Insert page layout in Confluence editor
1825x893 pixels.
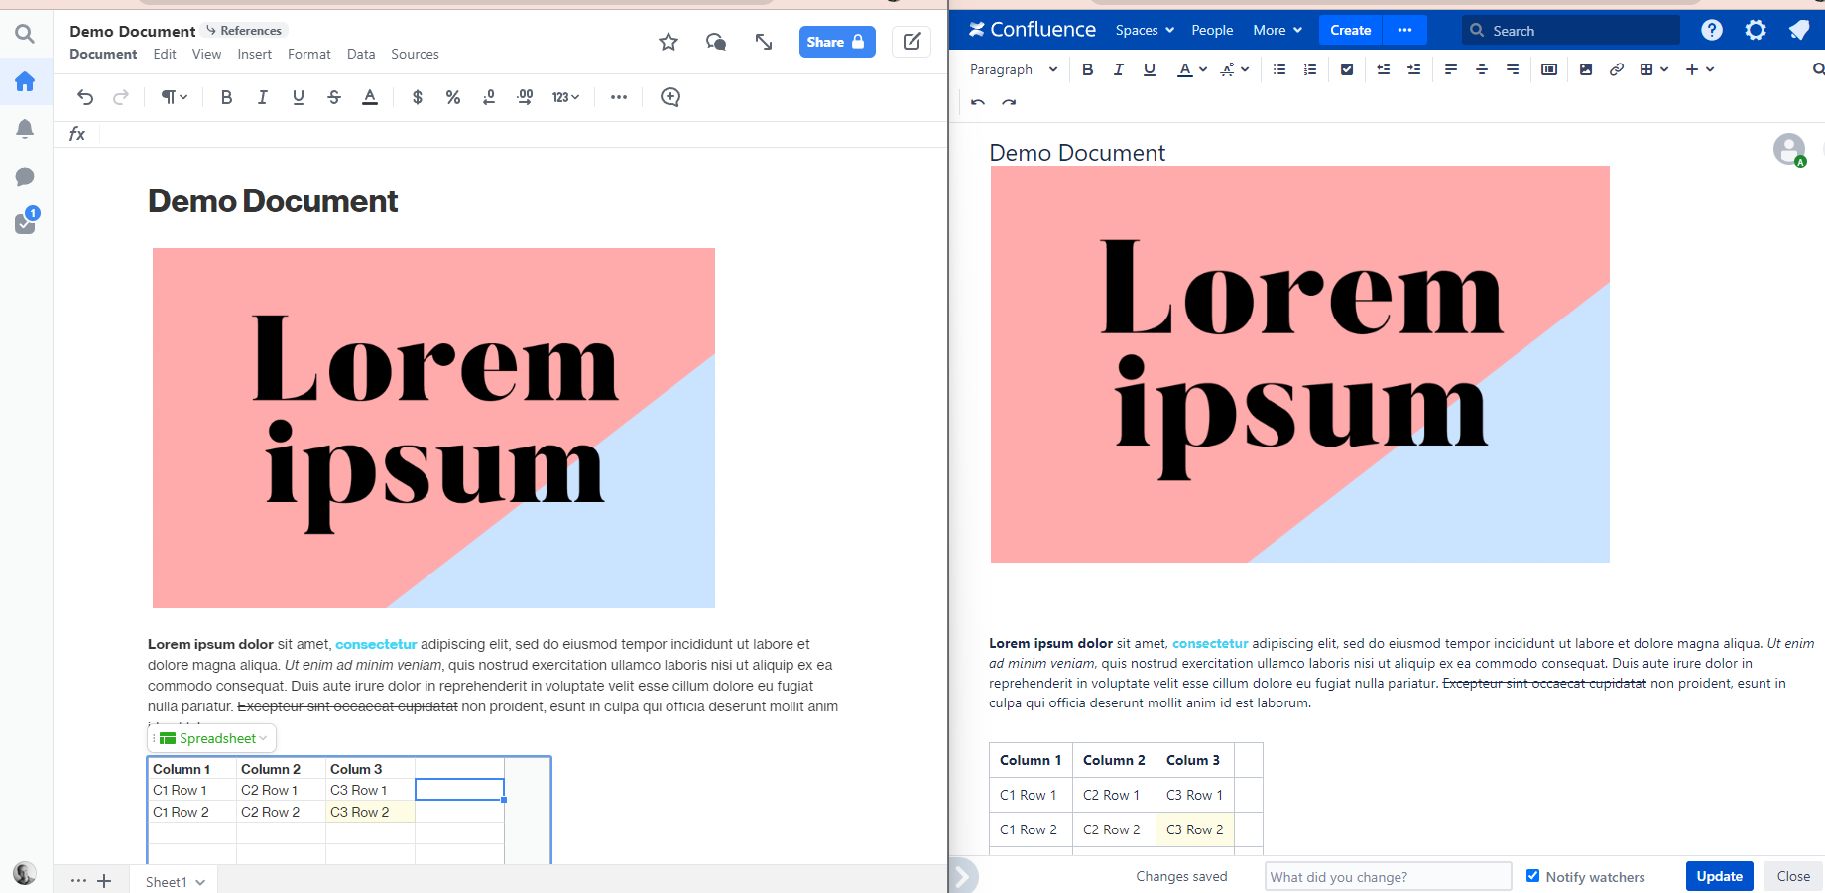coord(1549,69)
